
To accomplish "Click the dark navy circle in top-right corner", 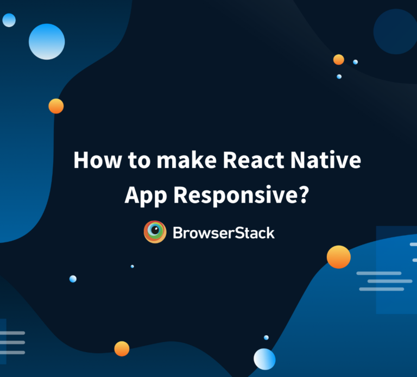I will [395, 30].
